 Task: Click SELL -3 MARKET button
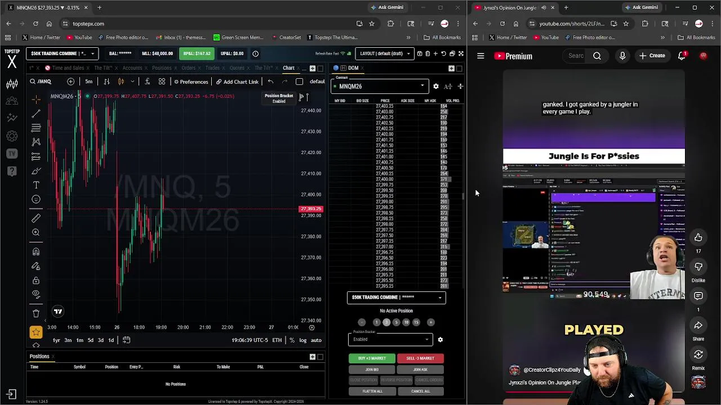pos(420,358)
